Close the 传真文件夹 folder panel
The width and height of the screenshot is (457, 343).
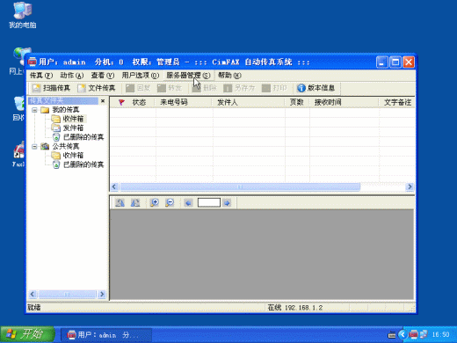click(x=103, y=101)
